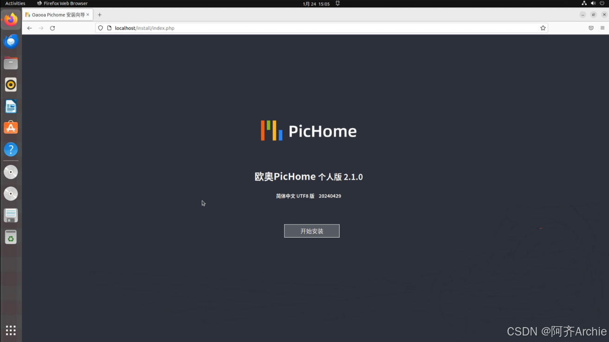Open Rhythmbox music player icon

click(x=11, y=84)
